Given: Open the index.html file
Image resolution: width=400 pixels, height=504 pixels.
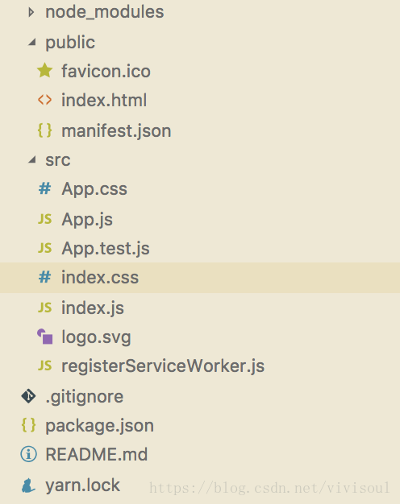Looking at the screenshot, I should [104, 100].
